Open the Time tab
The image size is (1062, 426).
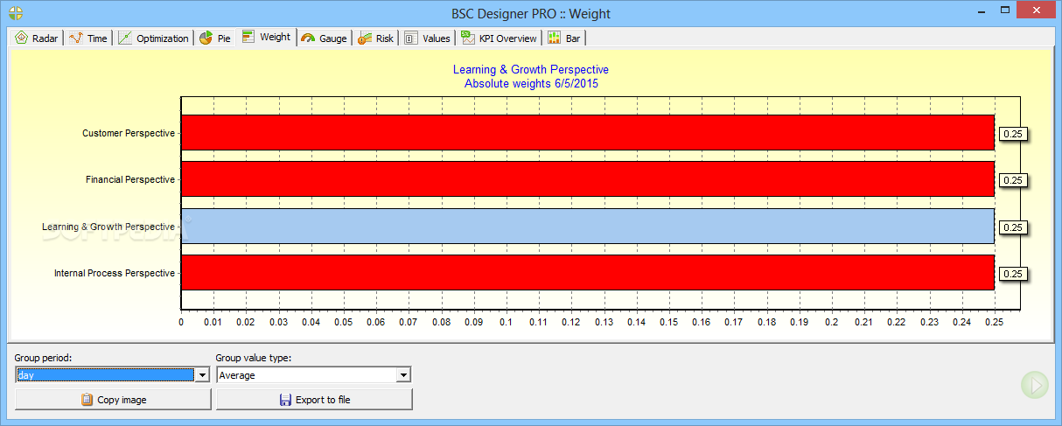(88, 38)
